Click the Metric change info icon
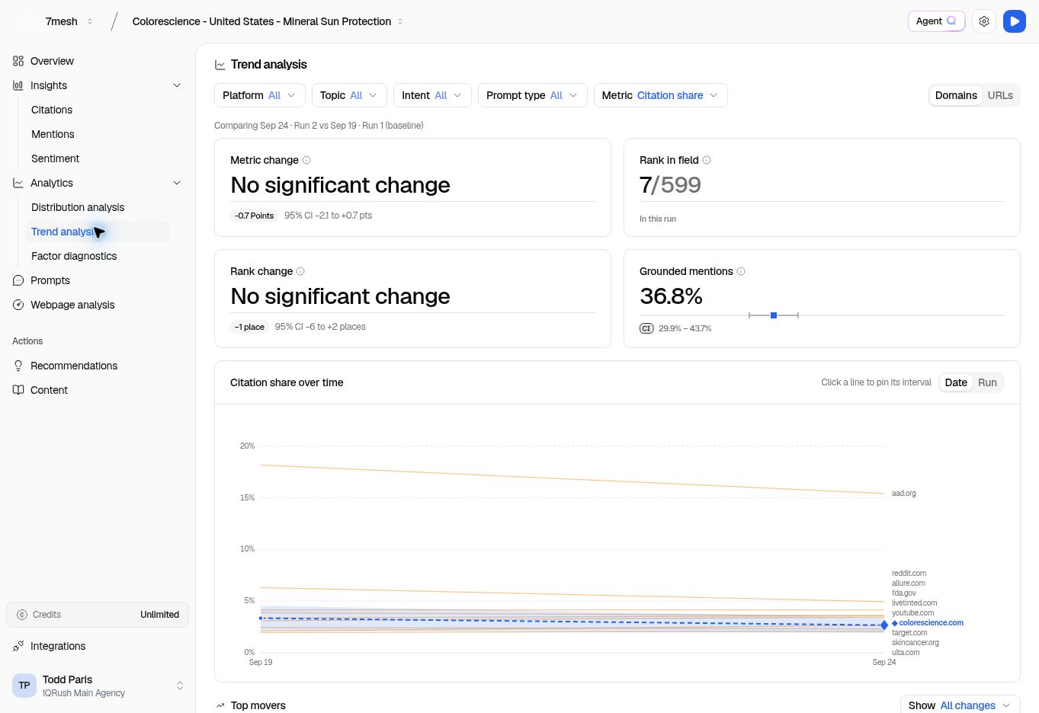The image size is (1039, 713). 306,160
